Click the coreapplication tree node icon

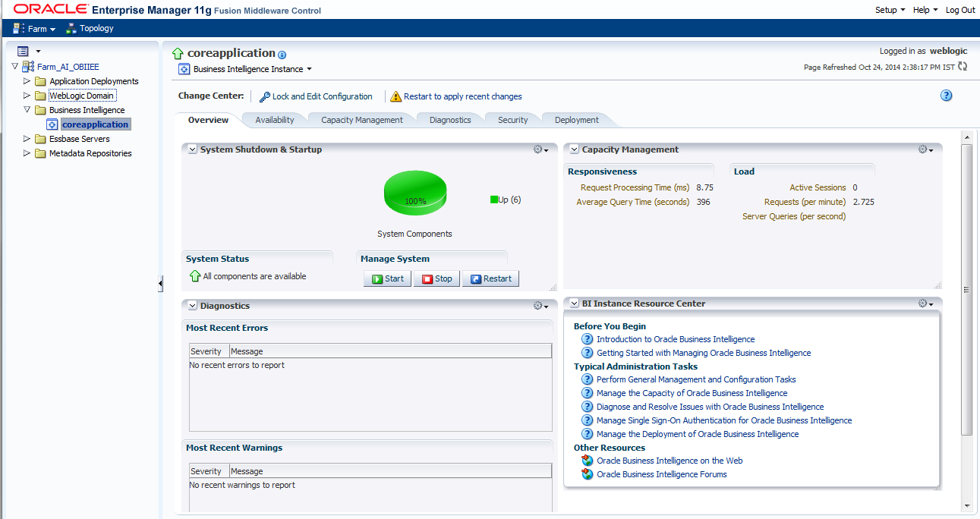[x=52, y=124]
